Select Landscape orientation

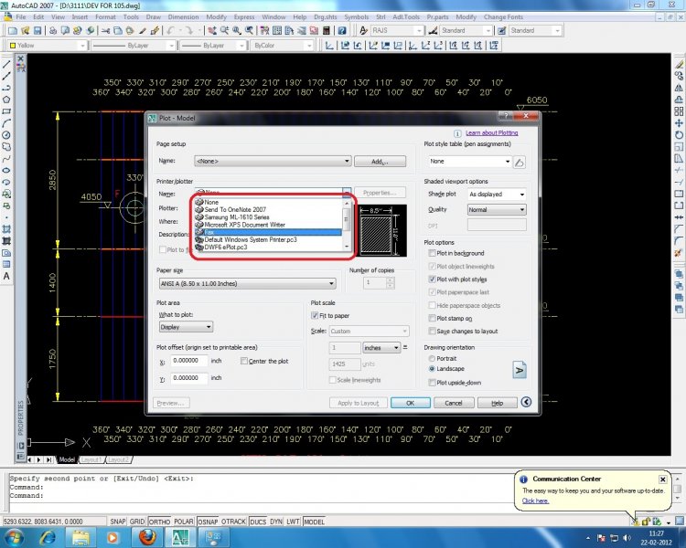[432, 369]
